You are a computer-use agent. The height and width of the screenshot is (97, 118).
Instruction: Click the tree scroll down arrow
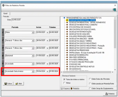[x=115, y=70]
